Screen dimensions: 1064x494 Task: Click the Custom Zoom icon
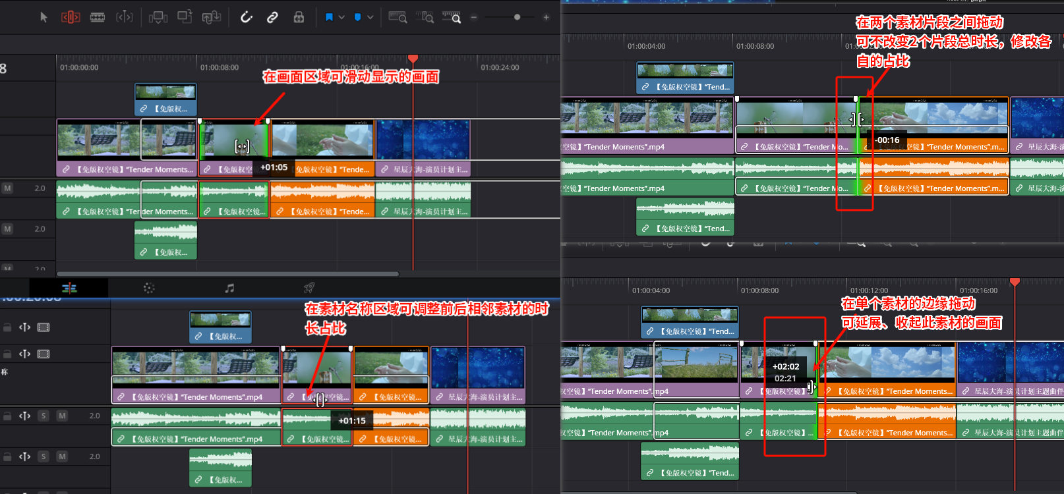452,17
